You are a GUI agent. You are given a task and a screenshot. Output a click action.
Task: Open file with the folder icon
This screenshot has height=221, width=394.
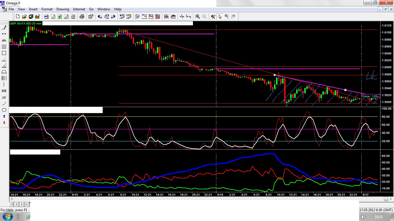24,17
